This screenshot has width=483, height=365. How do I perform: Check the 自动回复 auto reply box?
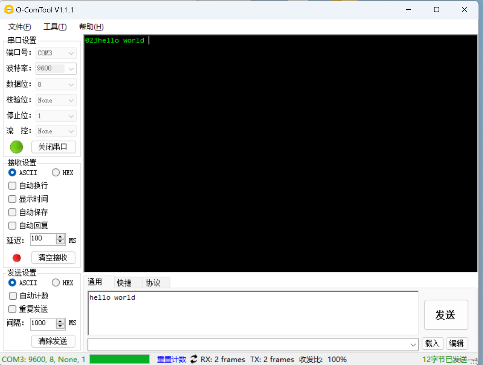(x=12, y=225)
